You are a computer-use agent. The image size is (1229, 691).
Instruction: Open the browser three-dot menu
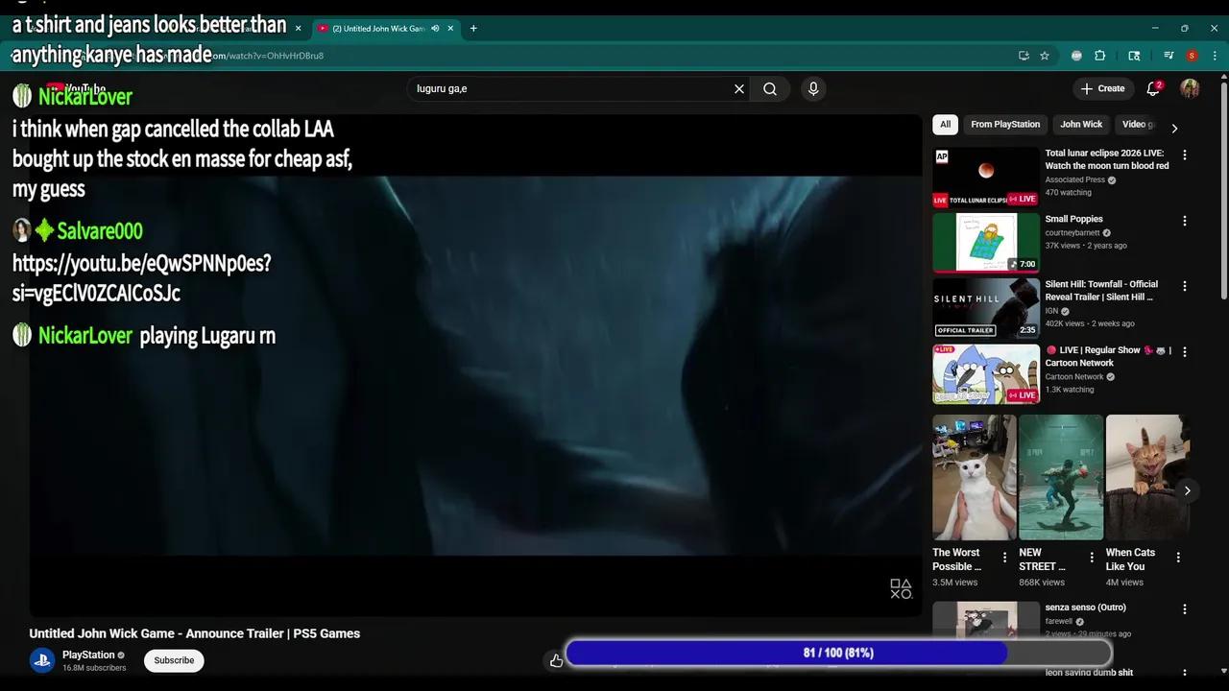[1215, 56]
